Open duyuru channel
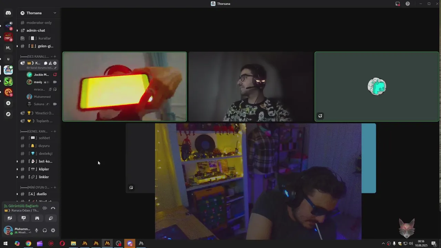The image size is (441, 248). 38,146
